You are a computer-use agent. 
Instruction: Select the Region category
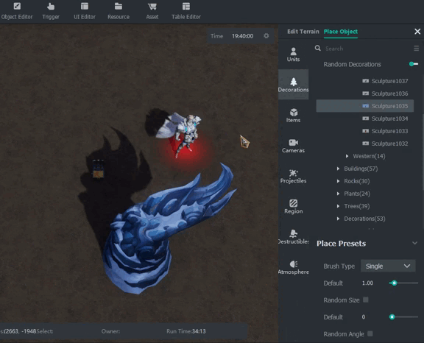(x=293, y=207)
